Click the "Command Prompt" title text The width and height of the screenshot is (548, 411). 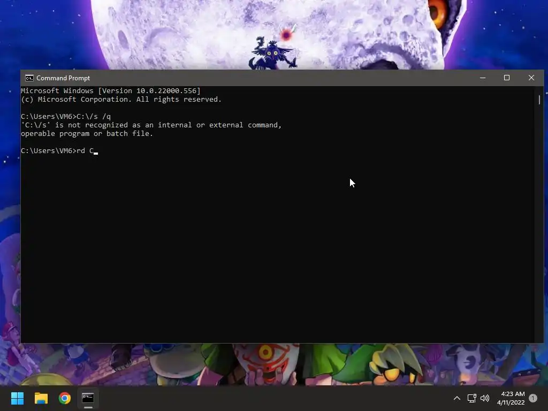pyautogui.click(x=63, y=78)
